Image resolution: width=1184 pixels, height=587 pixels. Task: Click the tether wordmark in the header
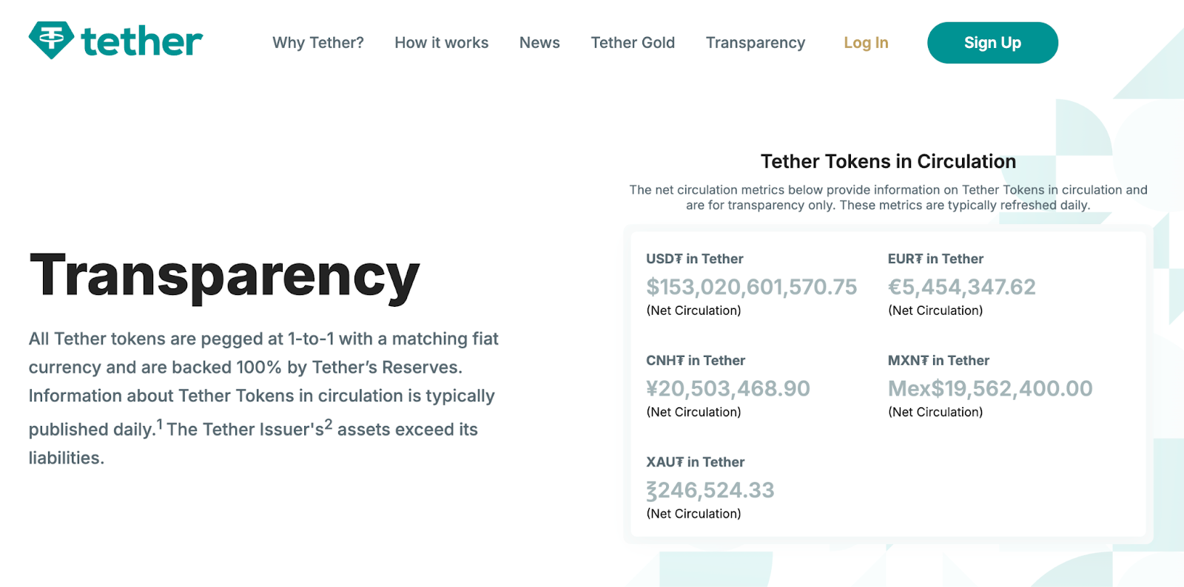click(142, 41)
